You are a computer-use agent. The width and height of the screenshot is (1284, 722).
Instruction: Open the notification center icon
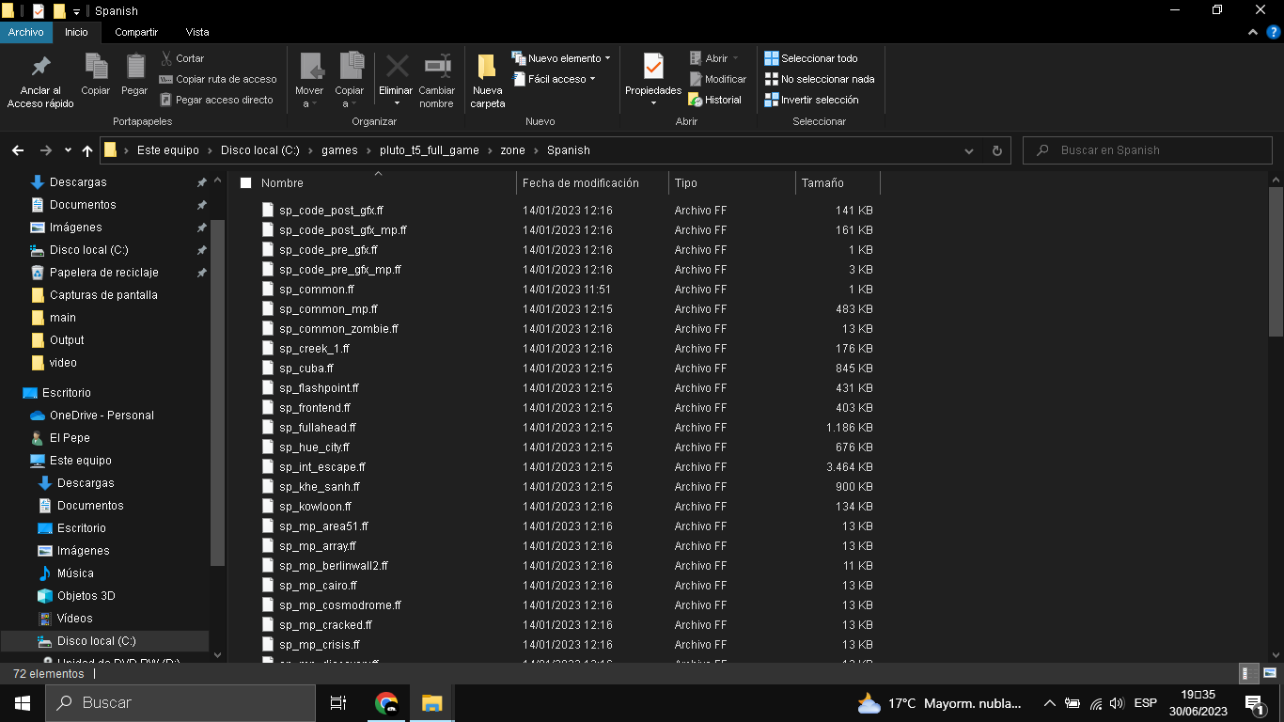(1254, 702)
